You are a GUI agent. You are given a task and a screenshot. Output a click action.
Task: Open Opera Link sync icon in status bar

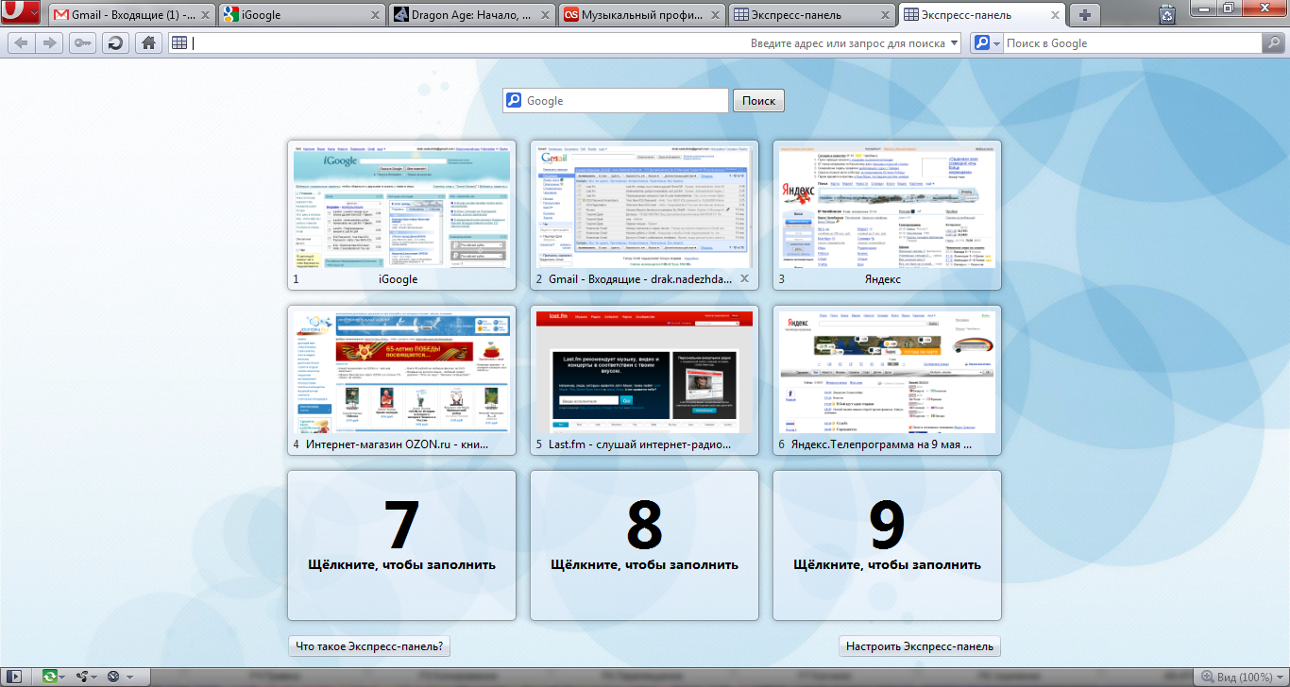50,677
